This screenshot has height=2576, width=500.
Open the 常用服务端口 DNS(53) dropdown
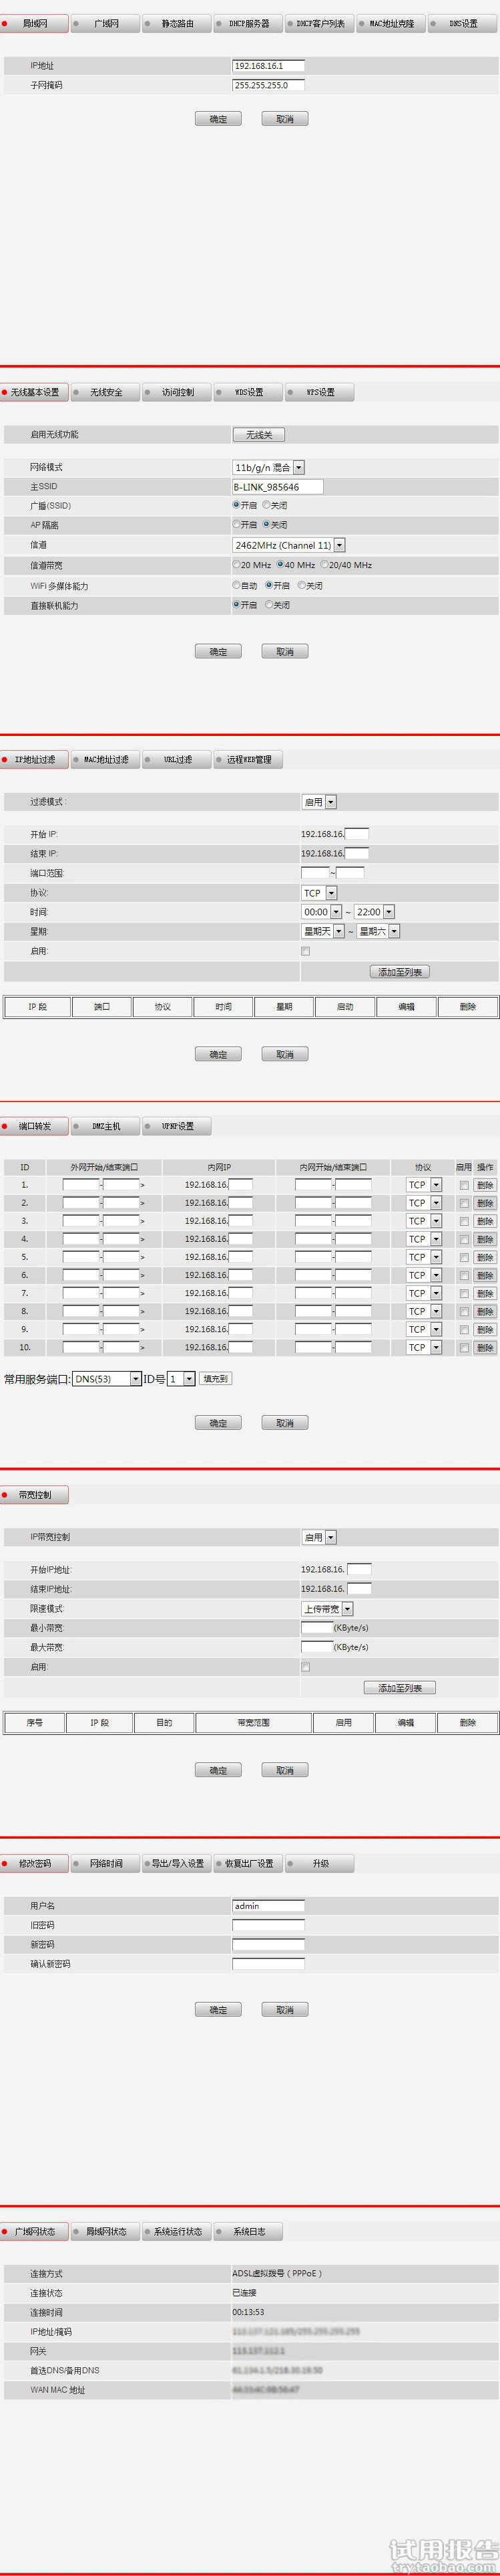[136, 1379]
